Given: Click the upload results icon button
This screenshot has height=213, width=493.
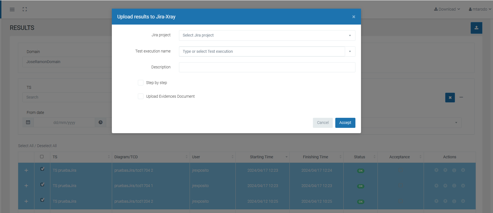Looking at the screenshot, I should 476,28.
